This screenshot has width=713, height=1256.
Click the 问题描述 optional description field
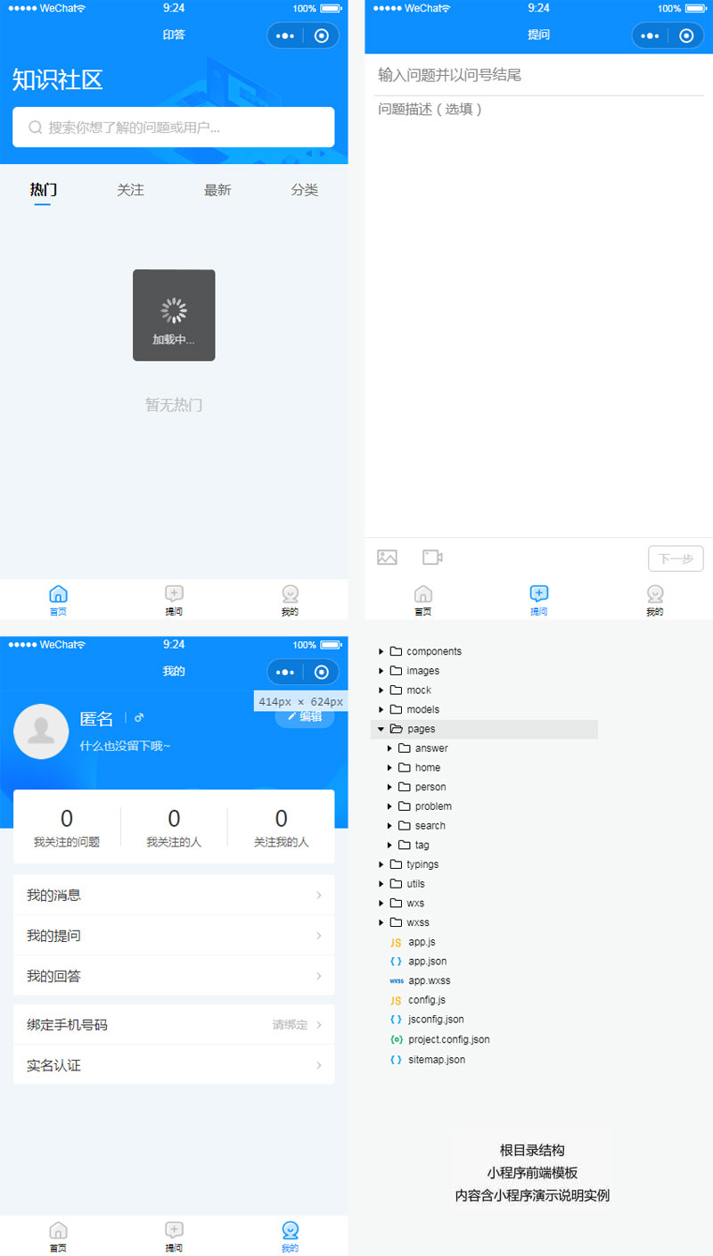tap(539, 110)
